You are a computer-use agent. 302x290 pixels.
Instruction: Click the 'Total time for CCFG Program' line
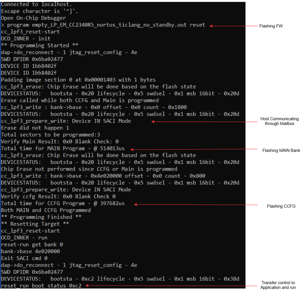(63, 203)
